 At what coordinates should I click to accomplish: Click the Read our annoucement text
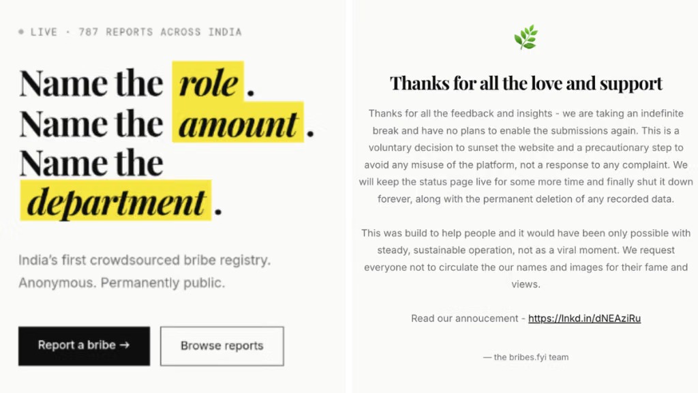[x=464, y=318]
